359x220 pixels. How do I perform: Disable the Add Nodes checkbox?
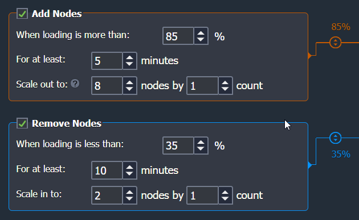(22, 14)
